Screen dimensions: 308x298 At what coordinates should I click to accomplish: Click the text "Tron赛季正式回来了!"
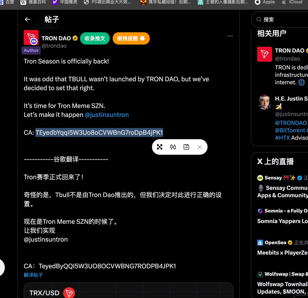point(54,177)
